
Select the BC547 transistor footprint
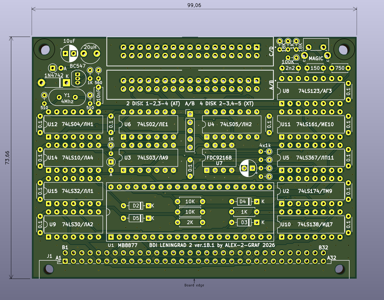click(x=78, y=78)
